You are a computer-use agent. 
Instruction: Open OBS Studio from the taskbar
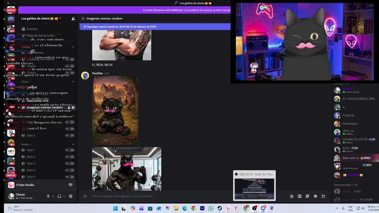point(254,208)
